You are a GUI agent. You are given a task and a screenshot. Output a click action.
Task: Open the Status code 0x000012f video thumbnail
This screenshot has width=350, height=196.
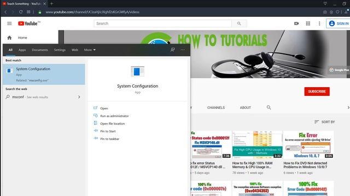[x=211, y=144]
